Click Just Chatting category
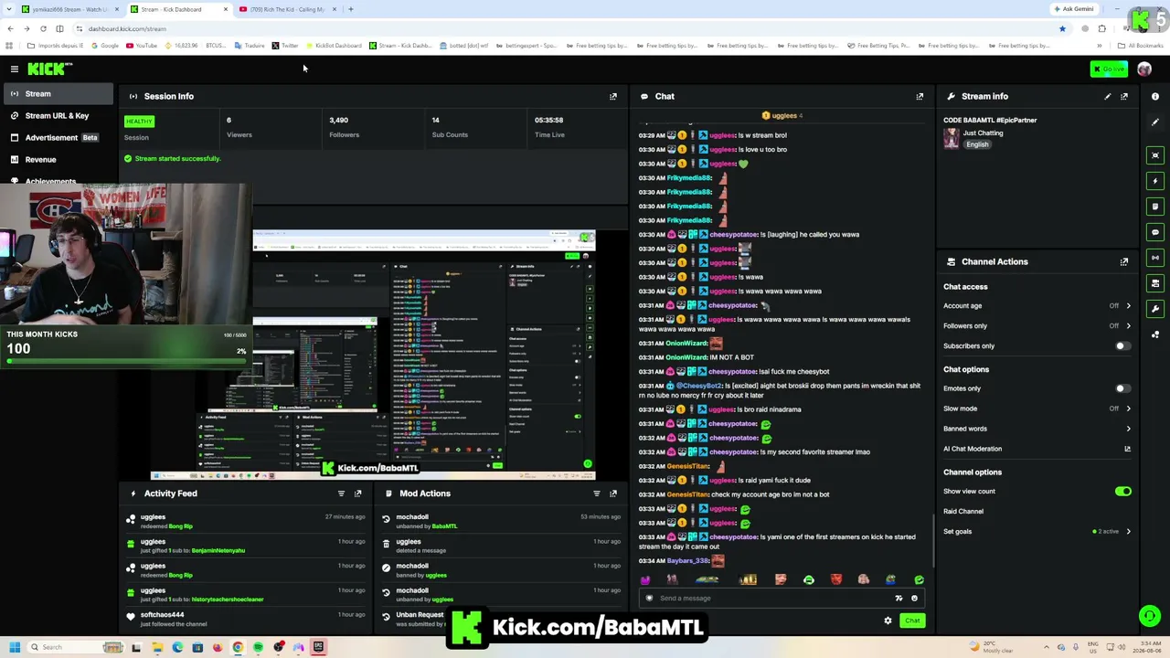 point(983,133)
